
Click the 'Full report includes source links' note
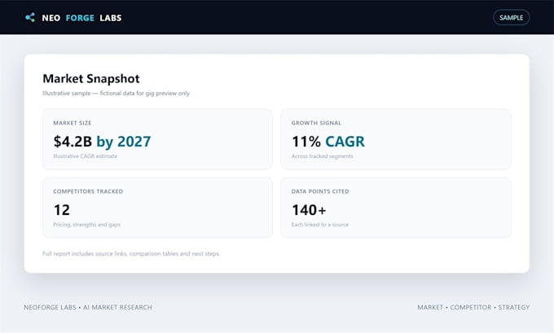click(x=131, y=253)
